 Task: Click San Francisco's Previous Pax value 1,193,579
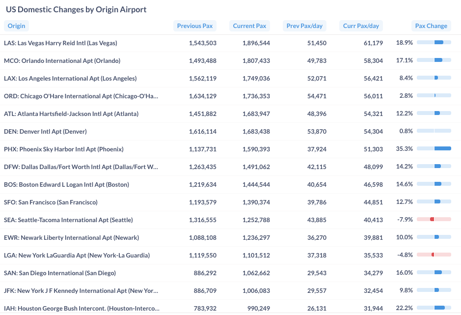click(202, 202)
